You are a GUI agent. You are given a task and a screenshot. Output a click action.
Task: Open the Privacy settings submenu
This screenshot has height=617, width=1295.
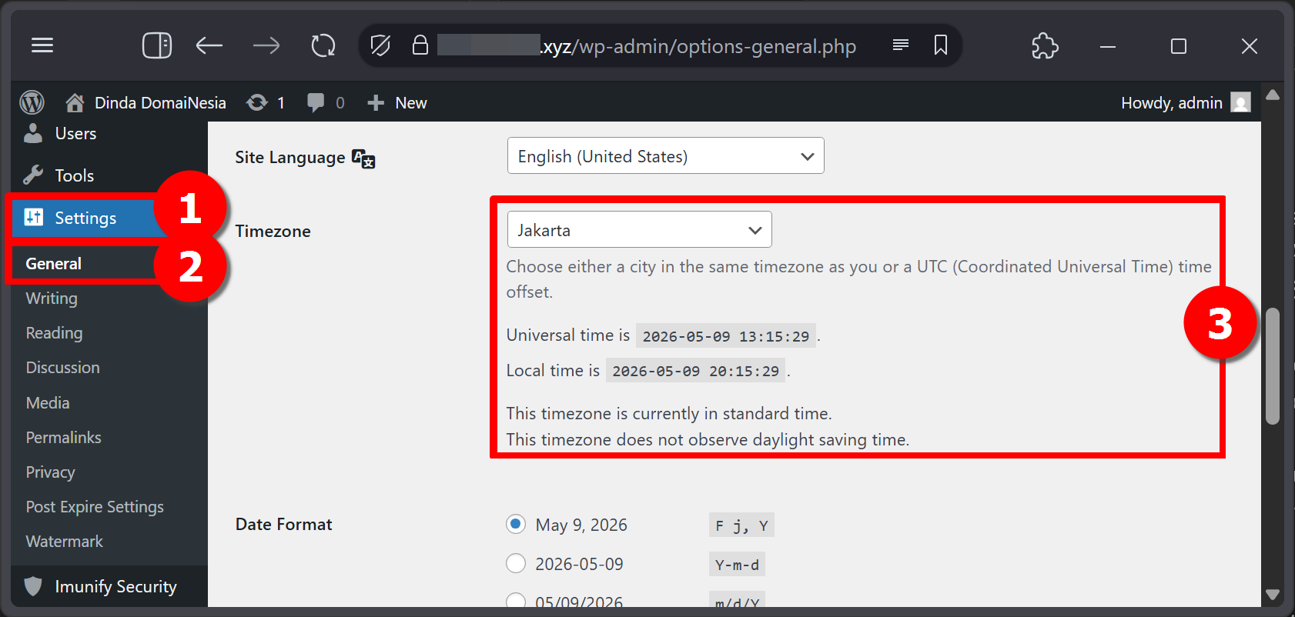pos(50,472)
